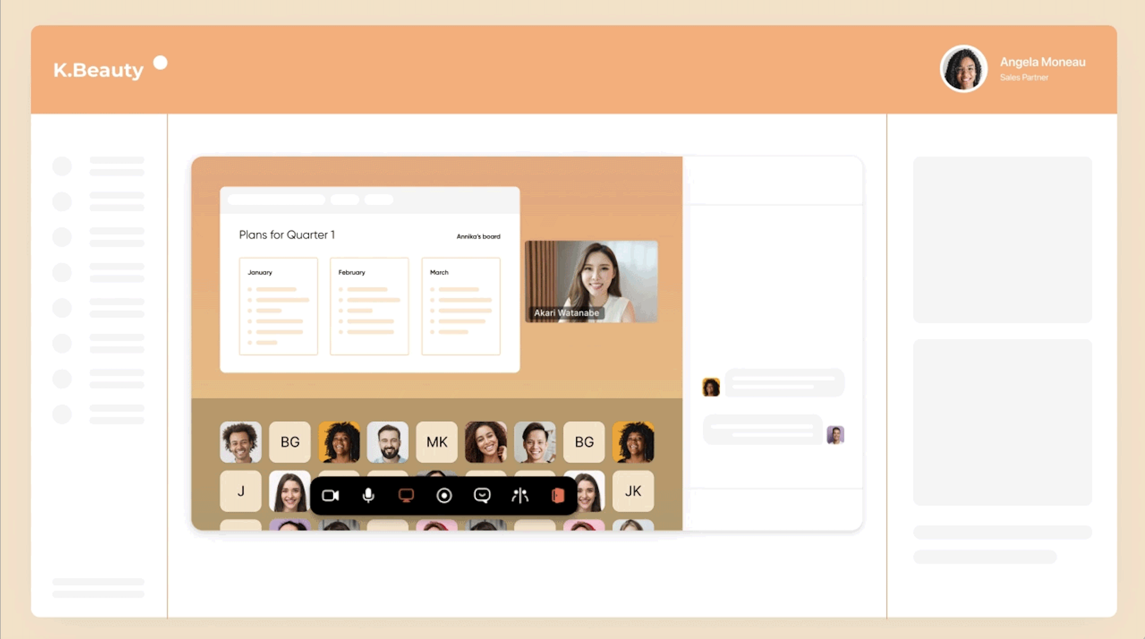Open the chat bubble icon in toolbar
Viewport: 1145px width, 639px height.
coord(482,495)
